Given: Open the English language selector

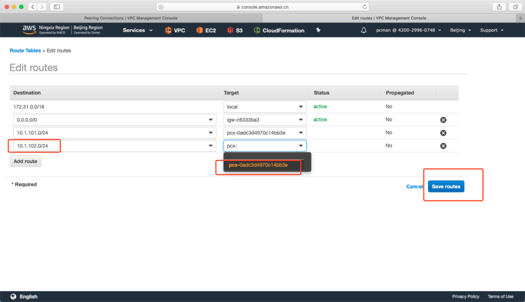Looking at the screenshot, I should [24, 296].
